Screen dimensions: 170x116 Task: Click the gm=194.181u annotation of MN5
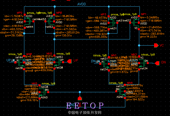click(29, 100)
